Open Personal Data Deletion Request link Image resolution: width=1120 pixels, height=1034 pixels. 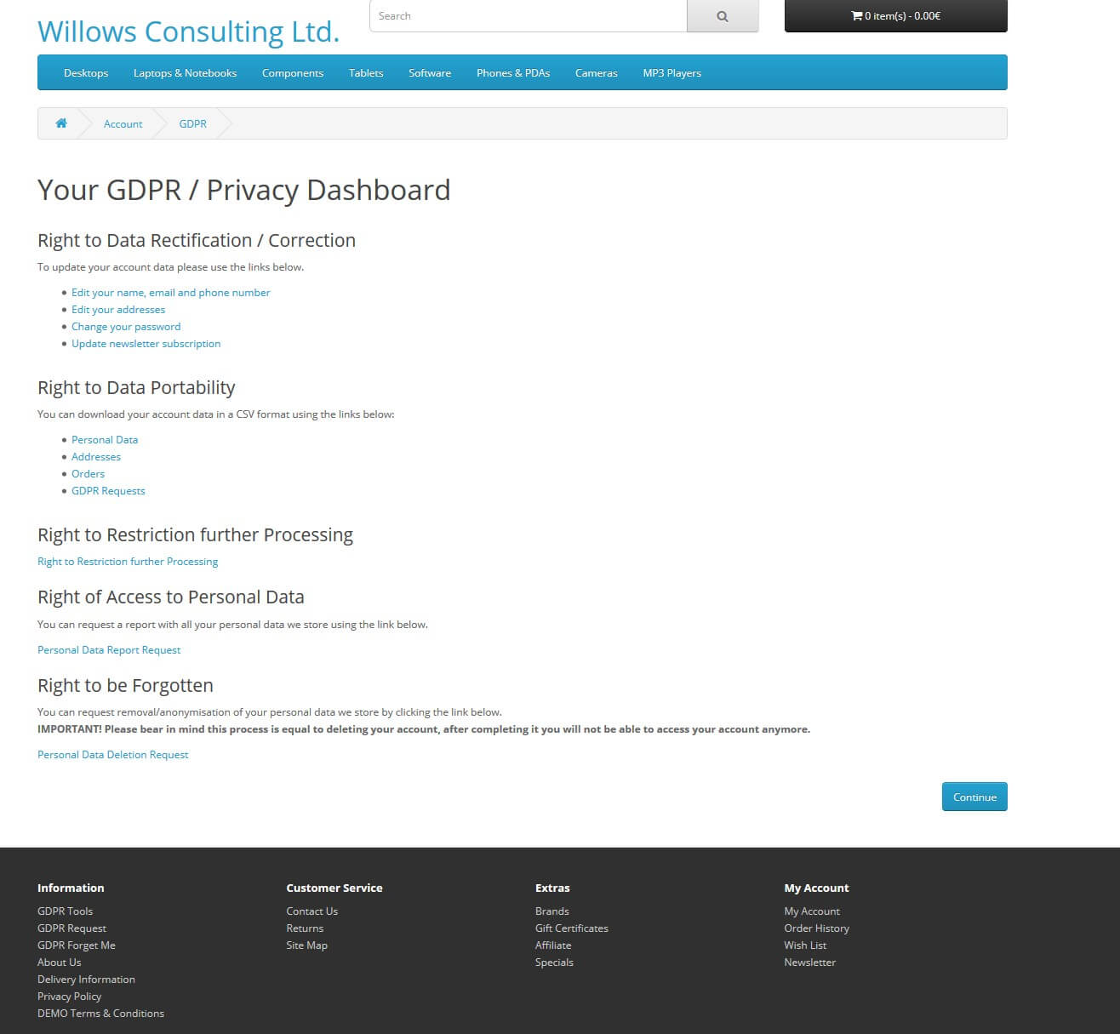coord(112,755)
